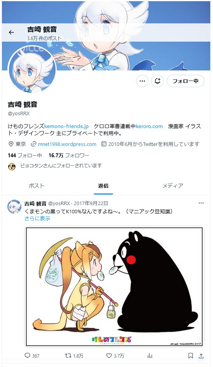Bookmark the Kumamon tweet
The image size is (213, 367).
(x=190, y=356)
